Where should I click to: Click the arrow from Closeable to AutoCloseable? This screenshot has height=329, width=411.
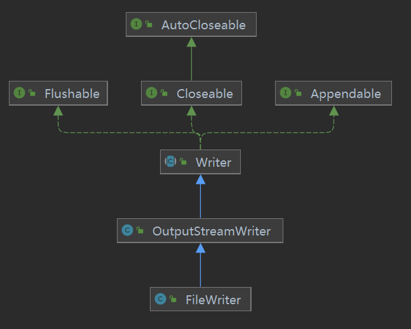pos(192,59)
